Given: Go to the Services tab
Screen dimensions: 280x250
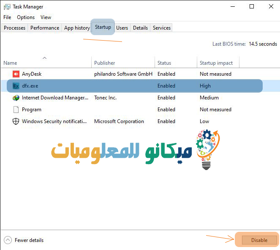Looking at the screenshot, I should 162,28.
